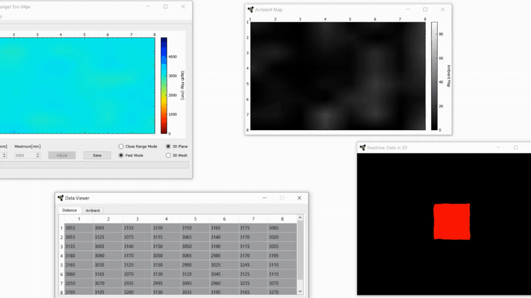
Task: Select the 3D Plane radio option
Action: (168, 147)
